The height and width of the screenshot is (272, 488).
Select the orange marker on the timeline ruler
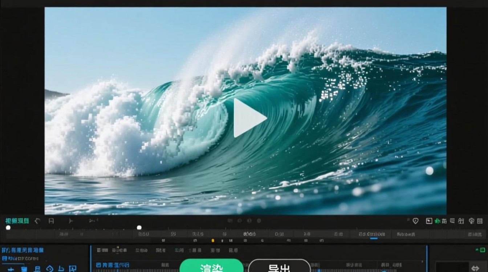coord(213,240)
